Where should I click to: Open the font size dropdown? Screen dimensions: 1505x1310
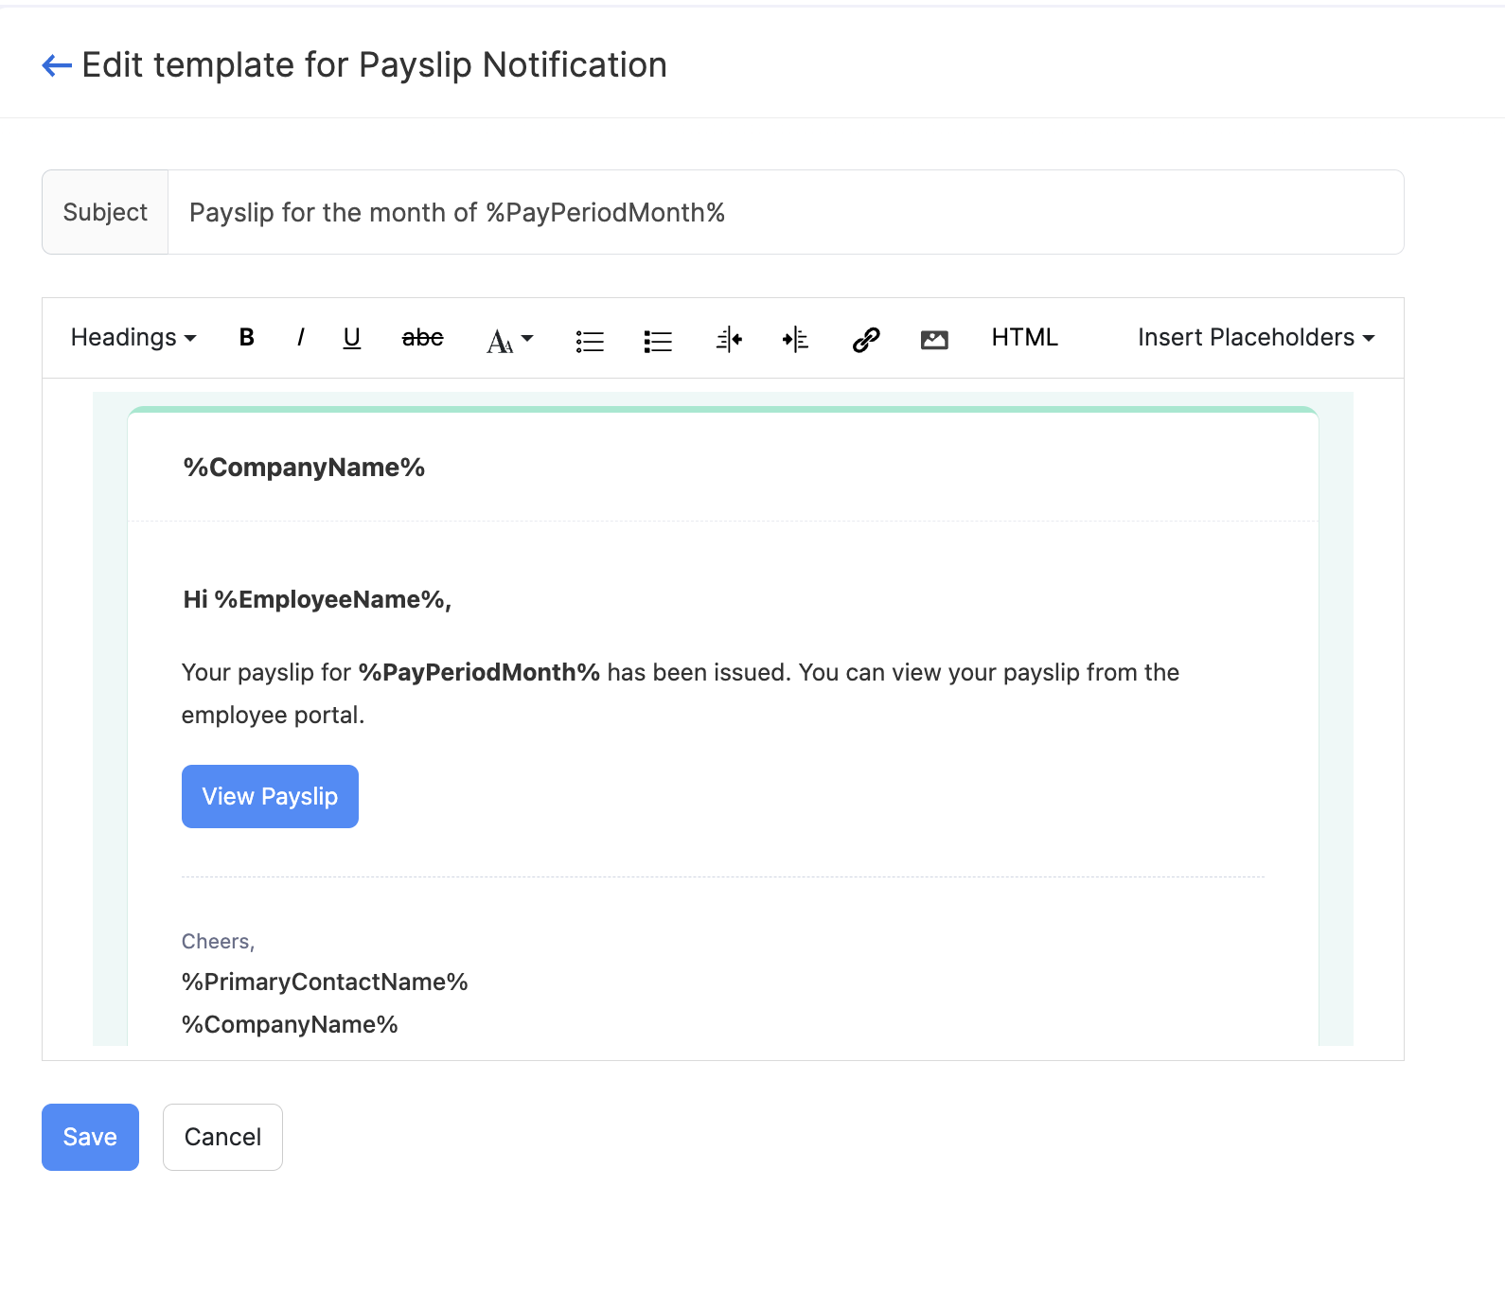click(x=509, y=340)
